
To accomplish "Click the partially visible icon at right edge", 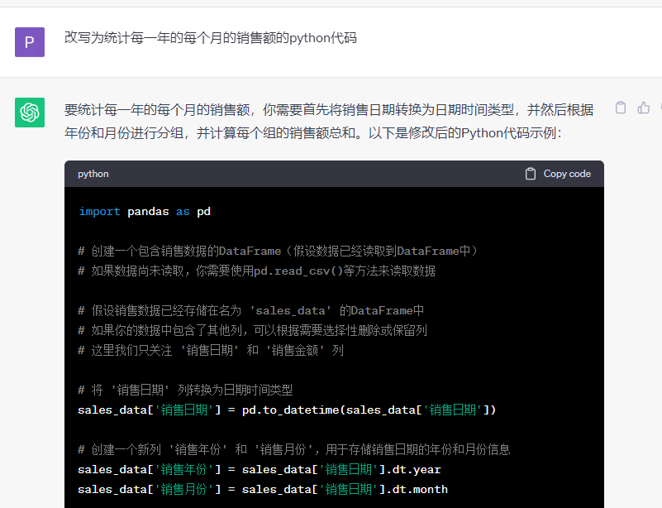I will tap(660, 107).
